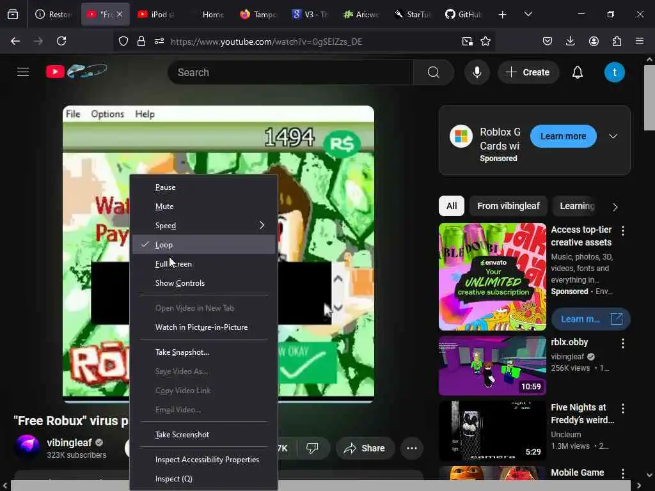This screenshot has height=491, width=655.
Task: Dislike the video
Action: click(312, 448)
